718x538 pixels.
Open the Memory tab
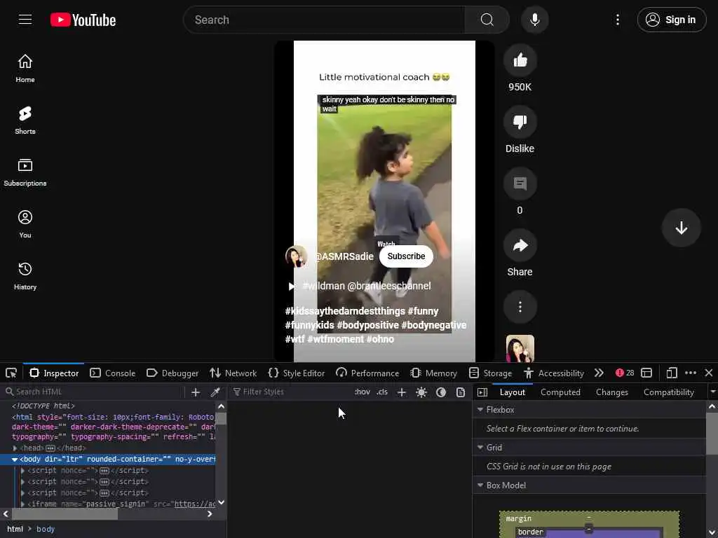(x=433, y=373)
